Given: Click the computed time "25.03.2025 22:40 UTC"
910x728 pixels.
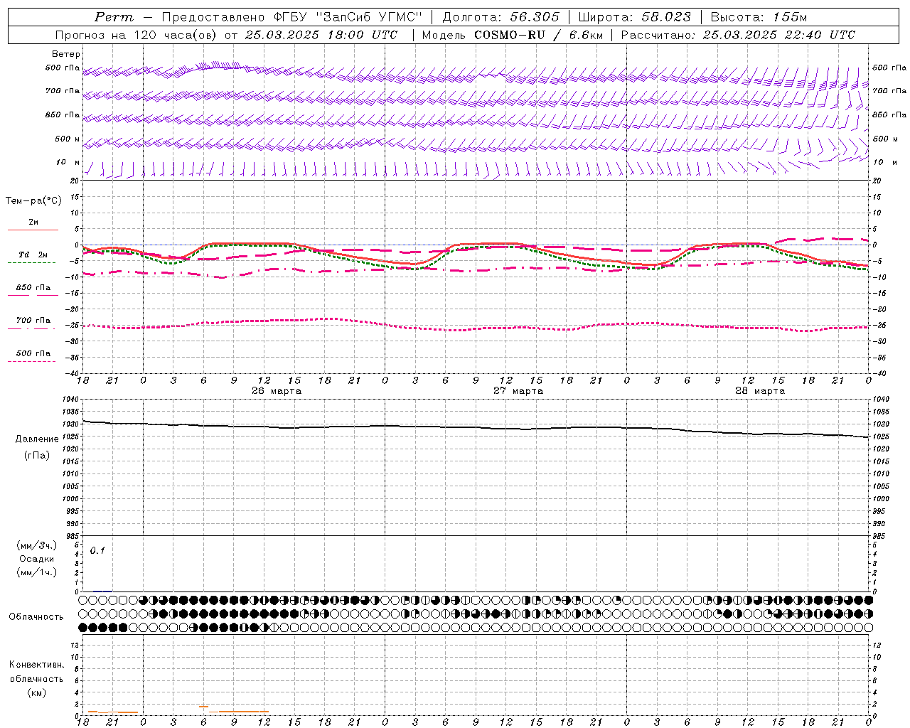Looking at the screenshot, I should (x=779, y=35).
